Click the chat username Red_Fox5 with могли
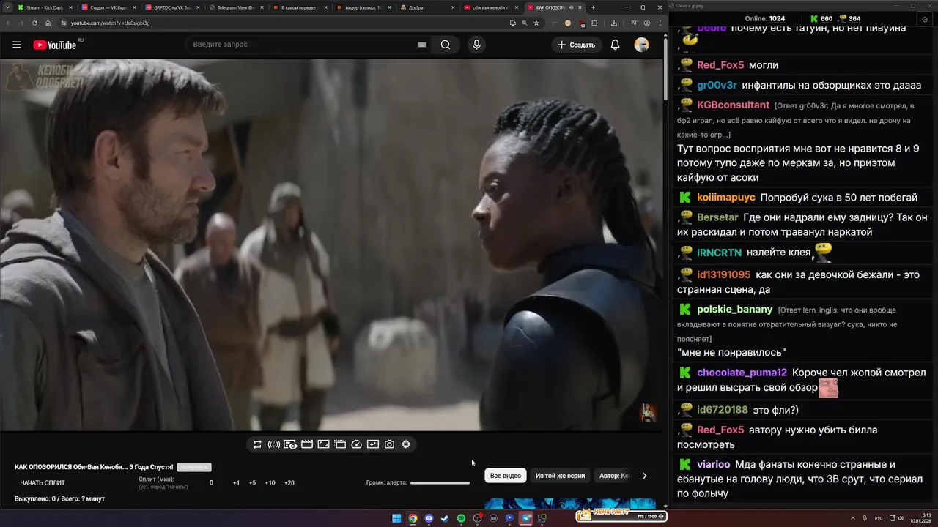The width and height of the screenshot is (938, 527). (x=720, y=65)
